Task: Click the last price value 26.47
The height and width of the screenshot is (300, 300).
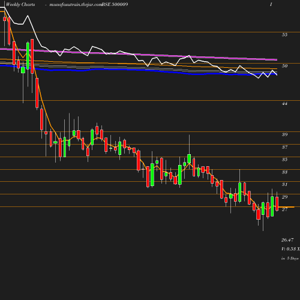Action: (x=287, y=240)
